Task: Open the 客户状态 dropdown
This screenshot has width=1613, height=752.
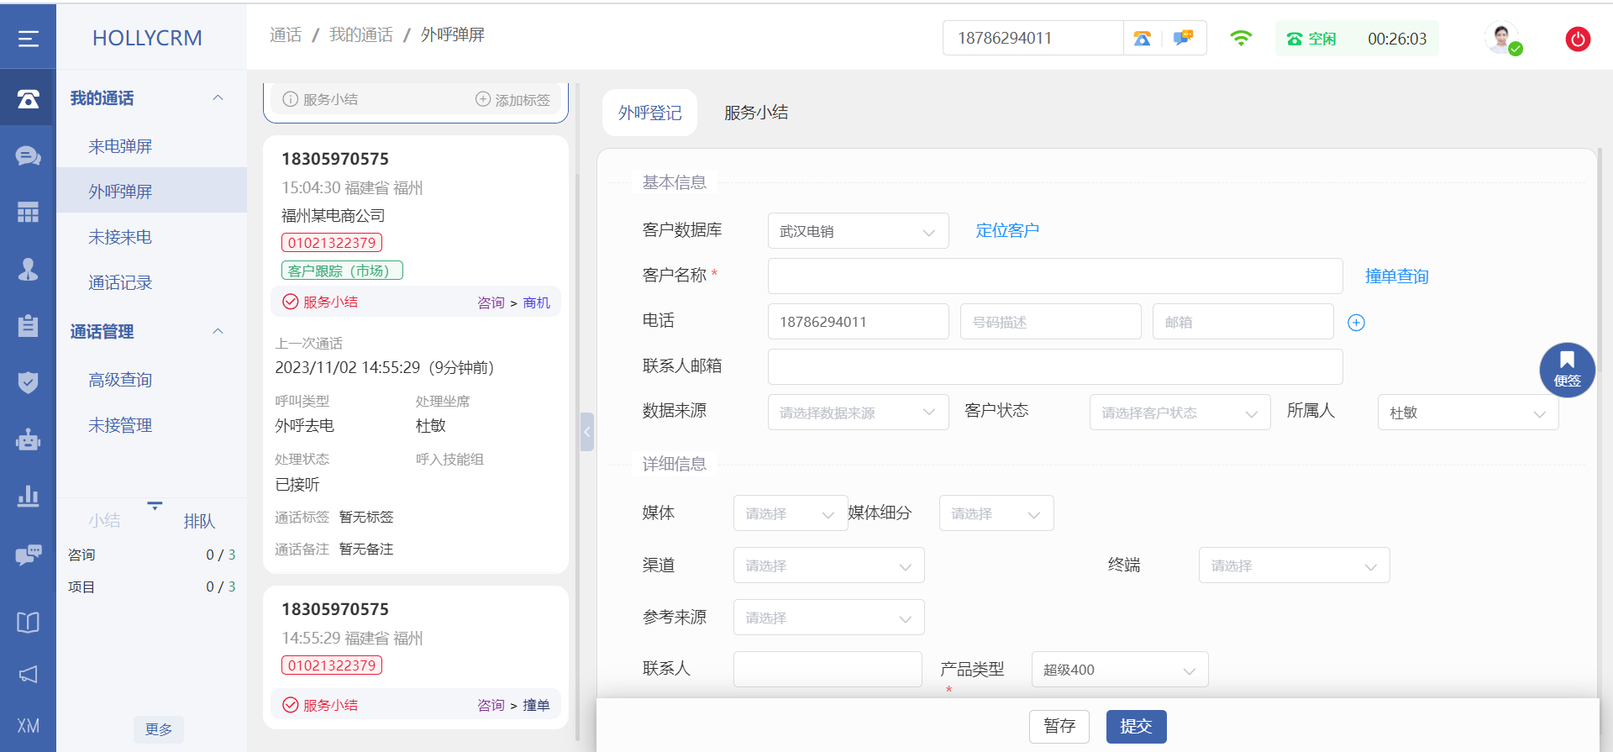Action: 1180,413
